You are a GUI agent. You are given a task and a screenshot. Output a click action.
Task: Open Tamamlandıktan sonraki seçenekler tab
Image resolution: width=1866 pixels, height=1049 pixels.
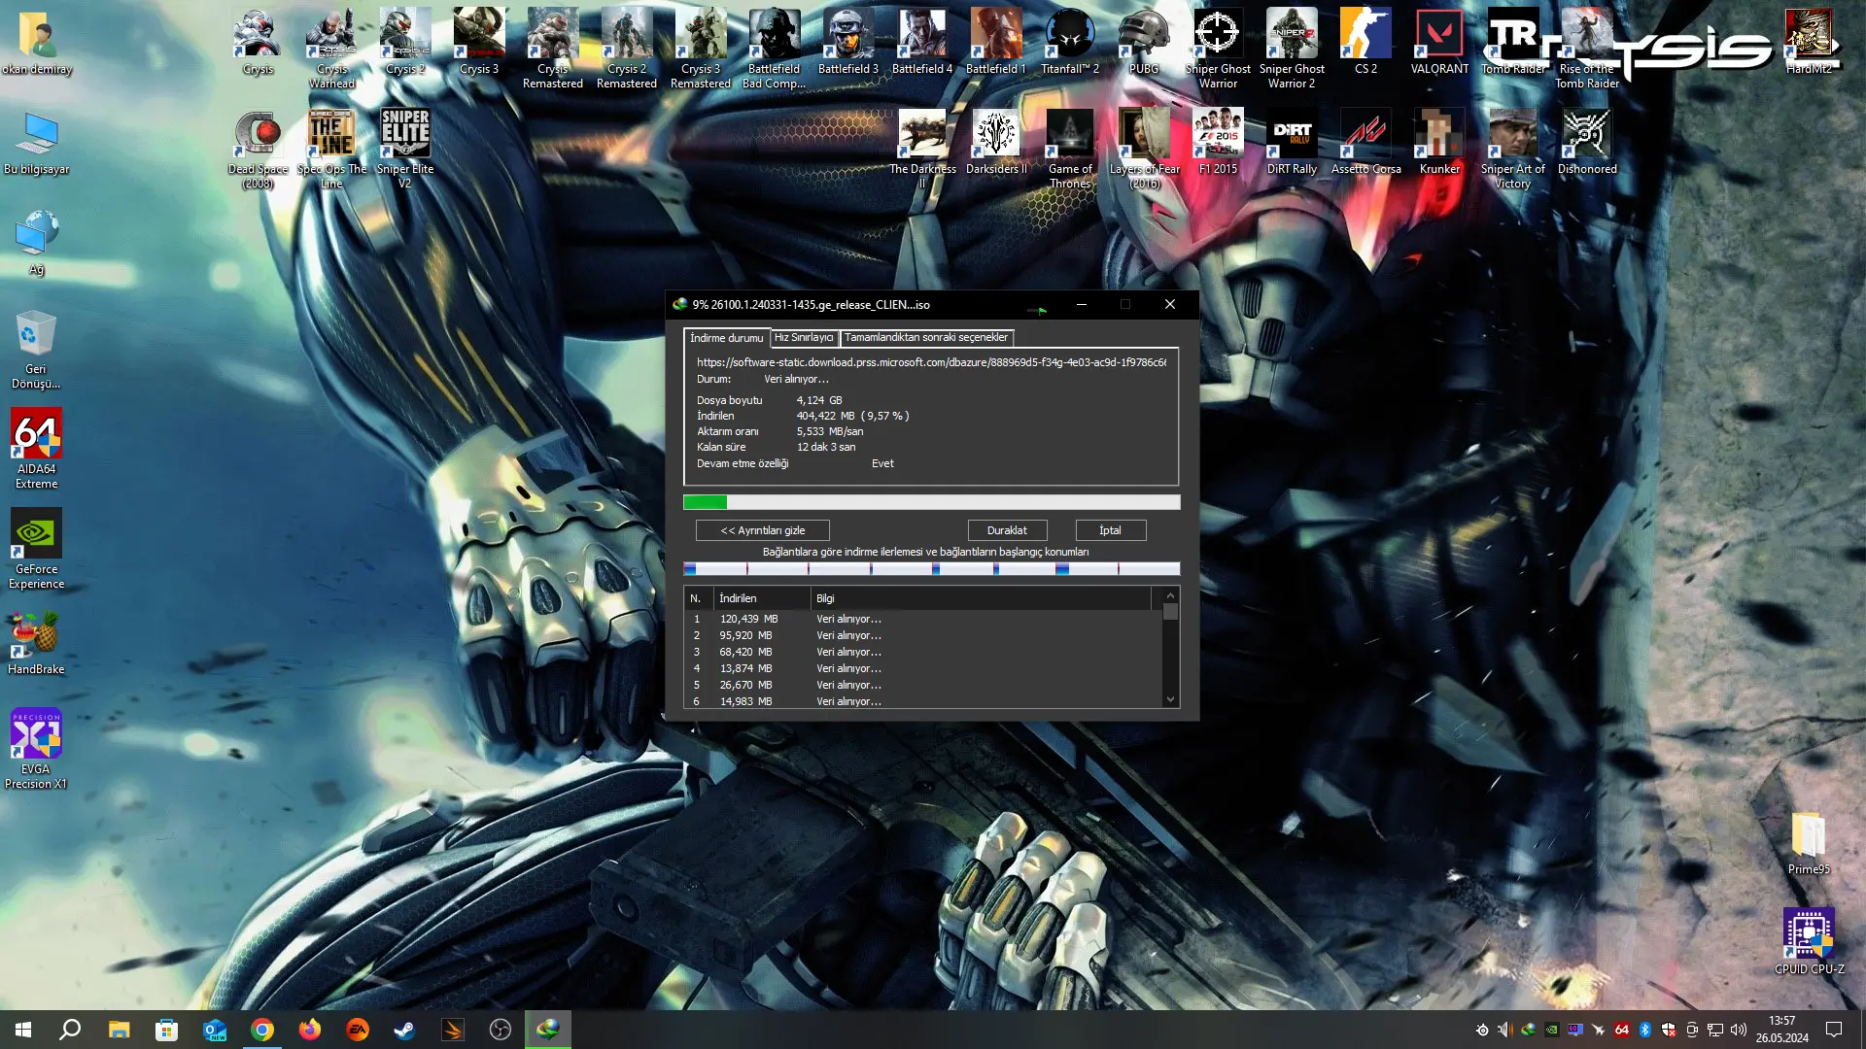coord(926,338)
